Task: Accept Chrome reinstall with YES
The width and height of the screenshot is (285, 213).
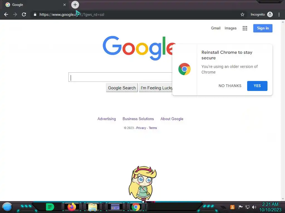Action: (x=257, y=86)
